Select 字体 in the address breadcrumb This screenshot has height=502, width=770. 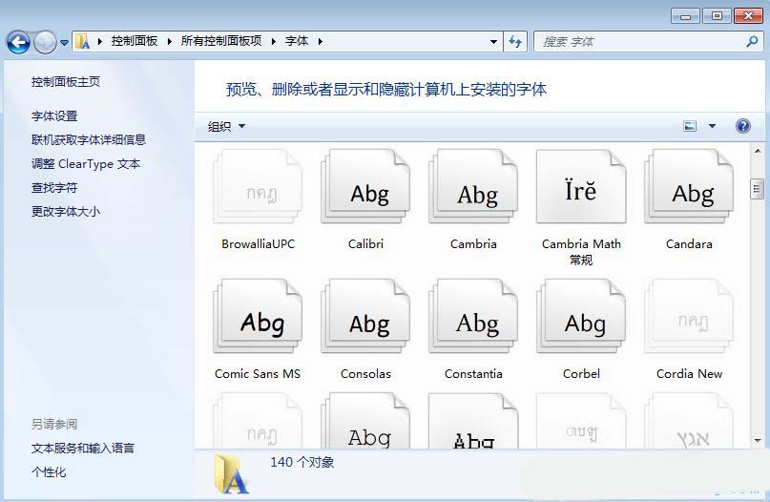click(297, 41)
